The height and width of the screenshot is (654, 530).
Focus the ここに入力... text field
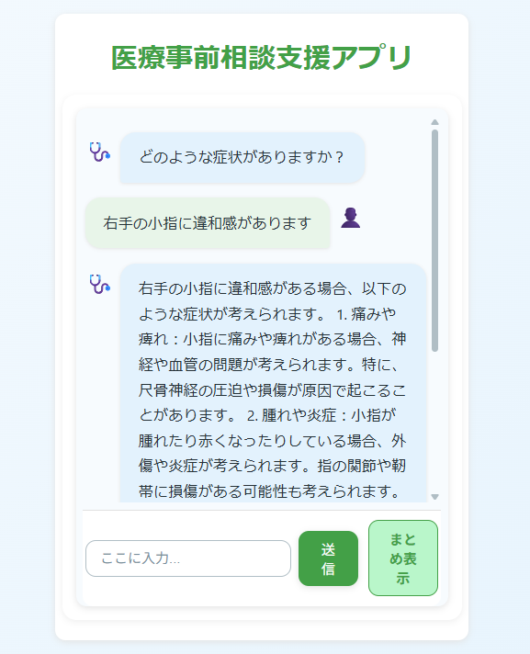click(x=188, y=558)
